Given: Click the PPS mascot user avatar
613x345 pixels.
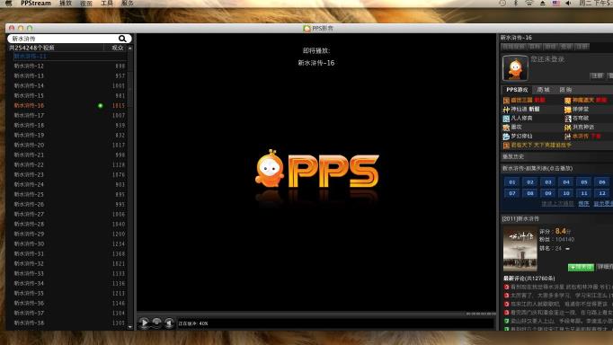Looking at the screenshot, I should click(x=515, y=68).
